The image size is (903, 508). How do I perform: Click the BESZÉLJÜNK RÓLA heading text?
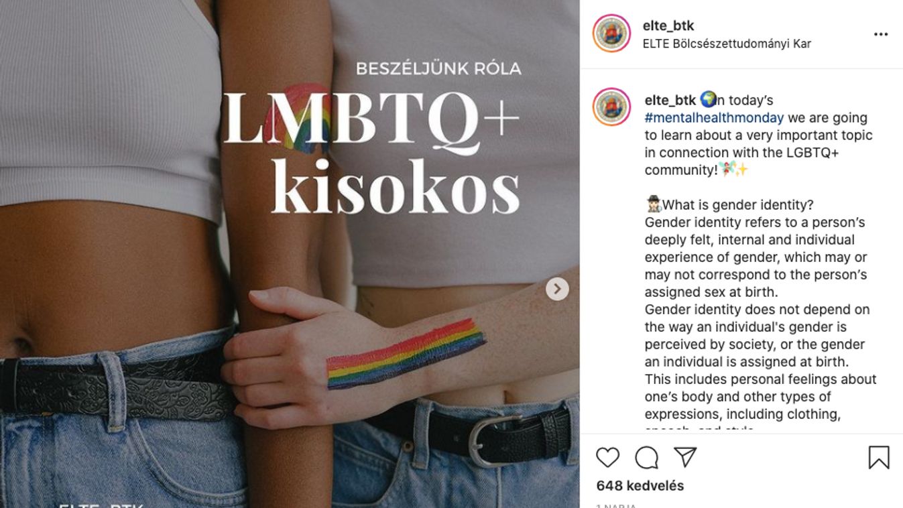(x=438, y=68)
